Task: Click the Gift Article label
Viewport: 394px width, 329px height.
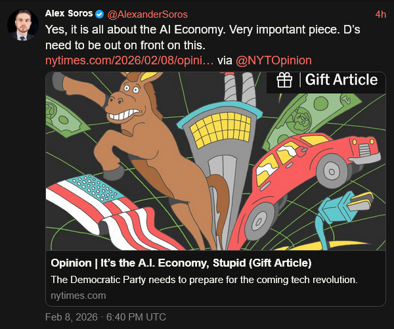Action: [341, 80]
